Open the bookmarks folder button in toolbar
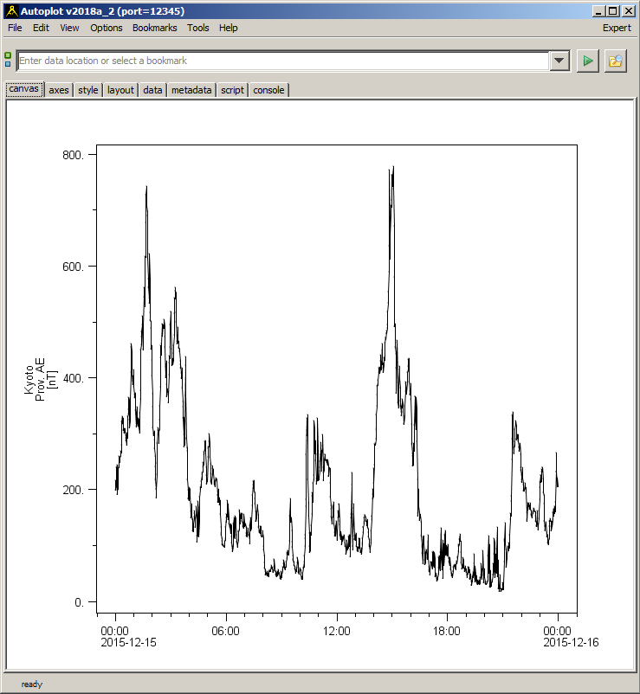Image resolution: width=640 pixels, height=694 pixels. tap(615, 61)
